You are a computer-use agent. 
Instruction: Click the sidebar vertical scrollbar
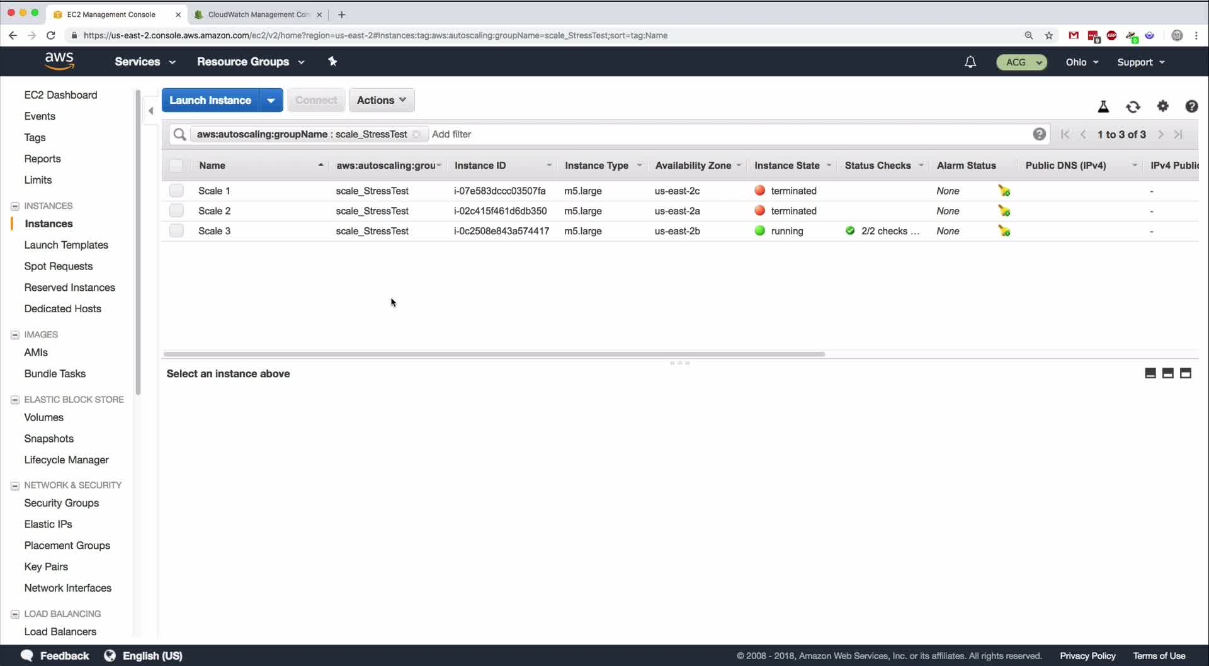(138, 242)
